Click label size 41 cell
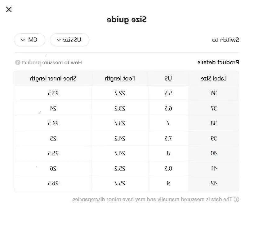The height and width of the screenshot is (246, 254). click(214, 168)
